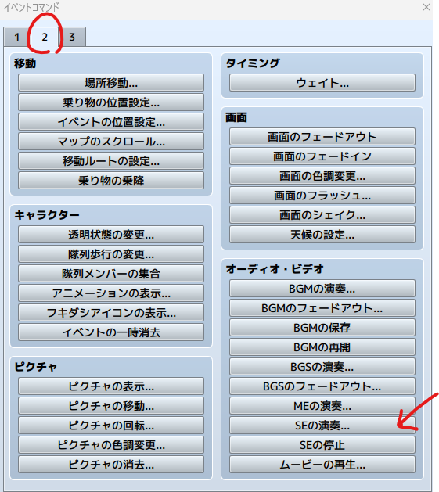The height and width of the screenshot is (492, 439).
Task: Select ピクチャの移動... command
Action: click(x=111, y=405)
